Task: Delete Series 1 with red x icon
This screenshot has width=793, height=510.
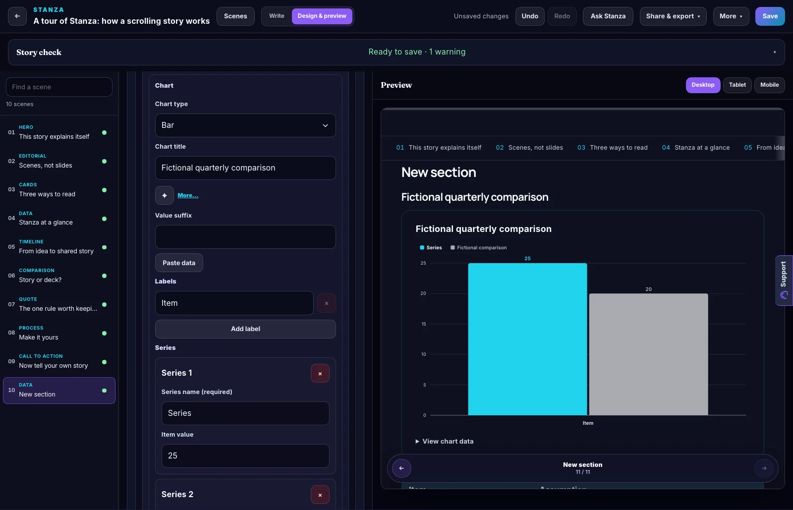Action: pos(320,373)
